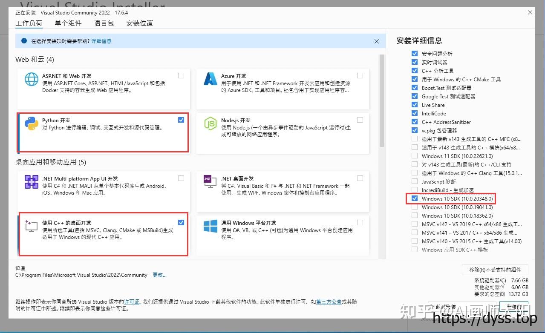Screen dimensions: 545x333
Task: Click the workloads list vertical scrollbar
Action: (382, 100)
